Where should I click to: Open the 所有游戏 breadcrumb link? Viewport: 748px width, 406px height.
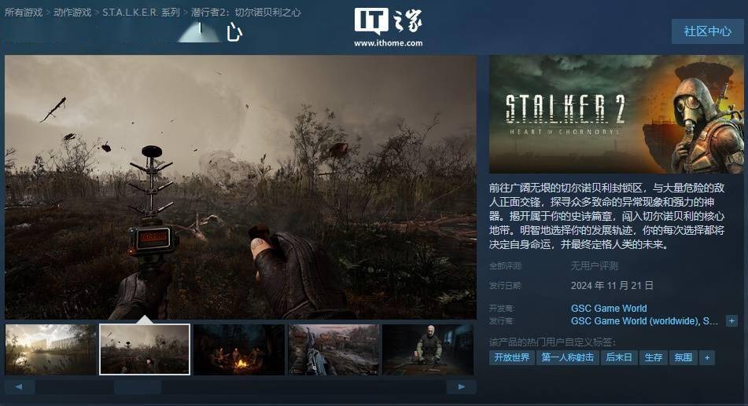coord(24,13)
